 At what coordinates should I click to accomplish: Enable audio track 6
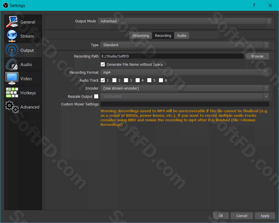[161, 80]
